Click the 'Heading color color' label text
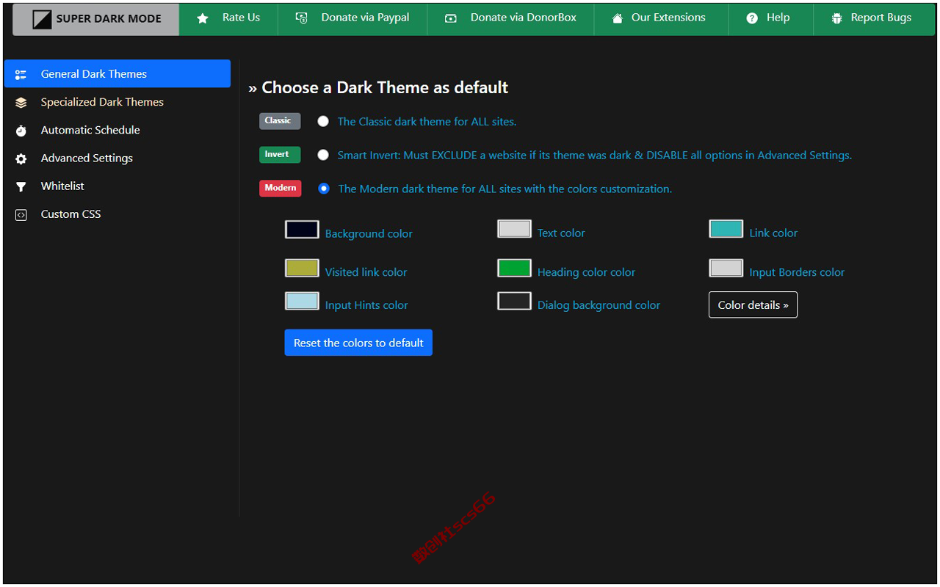 tap(586, 272)
